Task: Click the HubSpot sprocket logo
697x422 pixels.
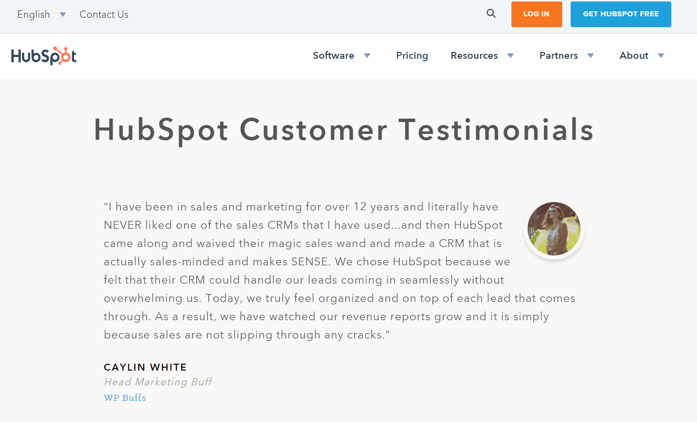Action: pyautogui.click(x=43, y=55)
